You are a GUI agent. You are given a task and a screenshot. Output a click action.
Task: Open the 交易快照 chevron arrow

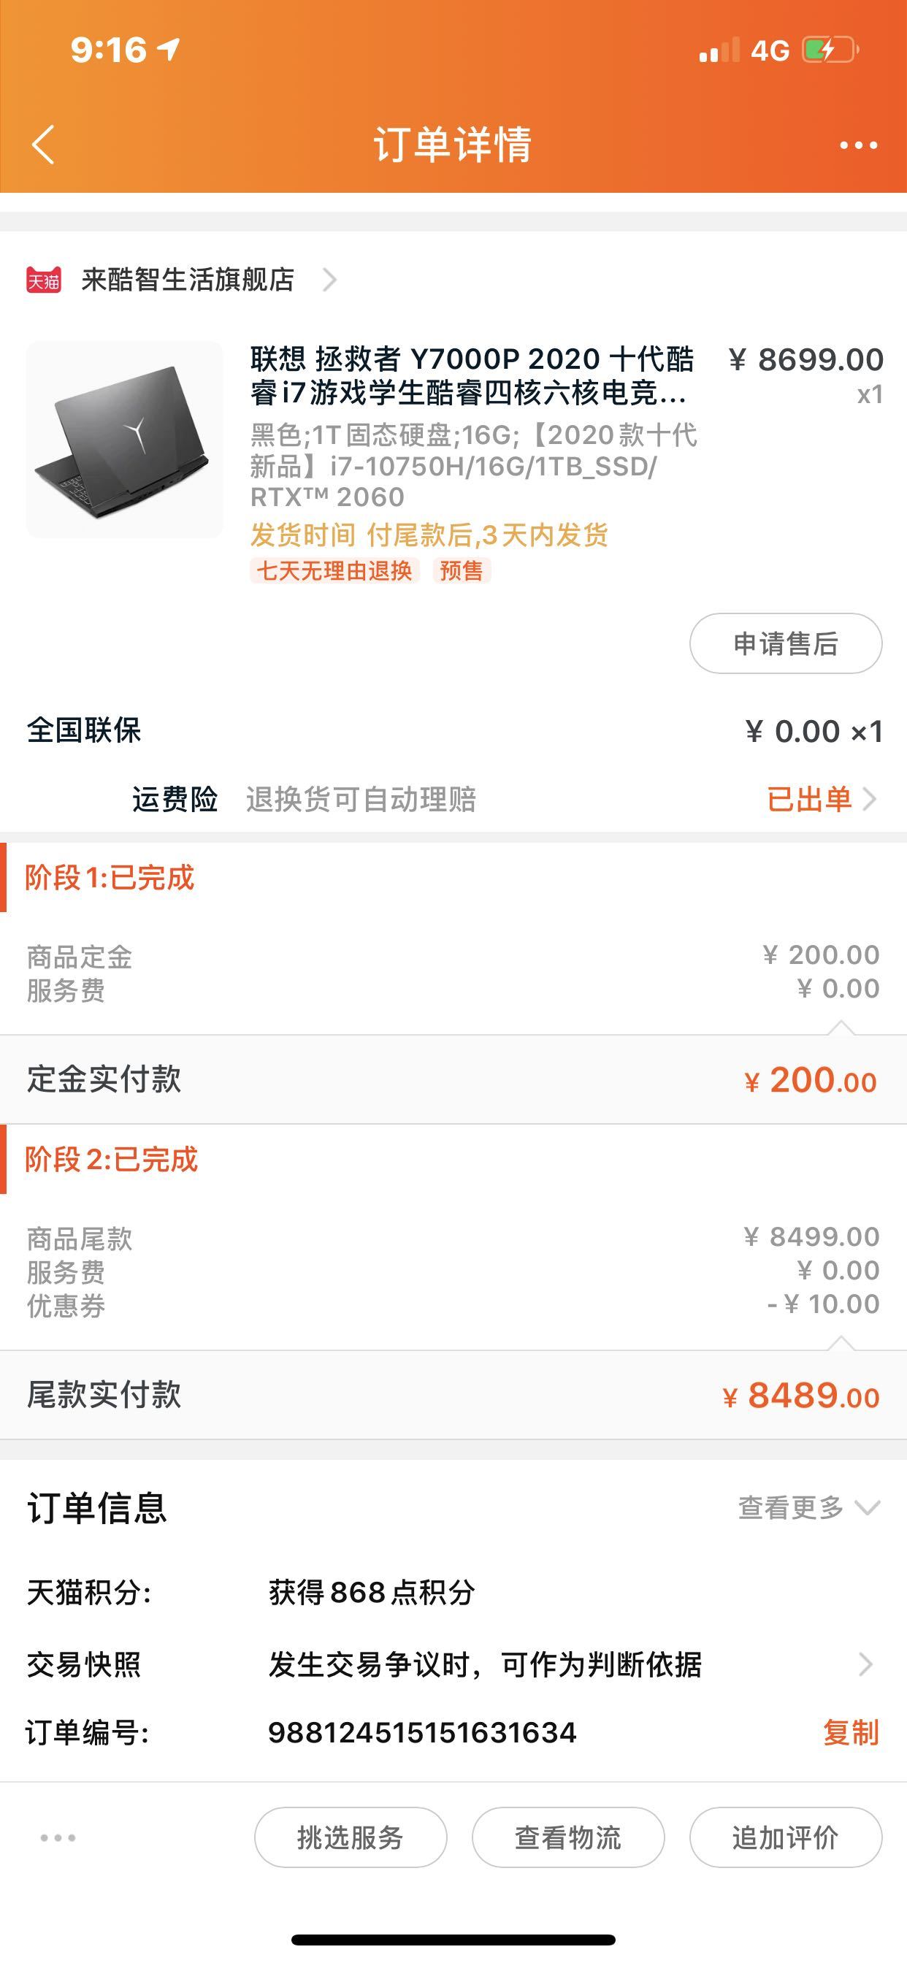click(865, 1664)
